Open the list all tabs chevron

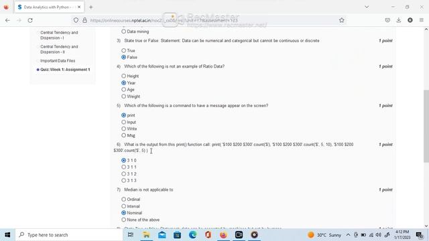click(x=367, y=7)
